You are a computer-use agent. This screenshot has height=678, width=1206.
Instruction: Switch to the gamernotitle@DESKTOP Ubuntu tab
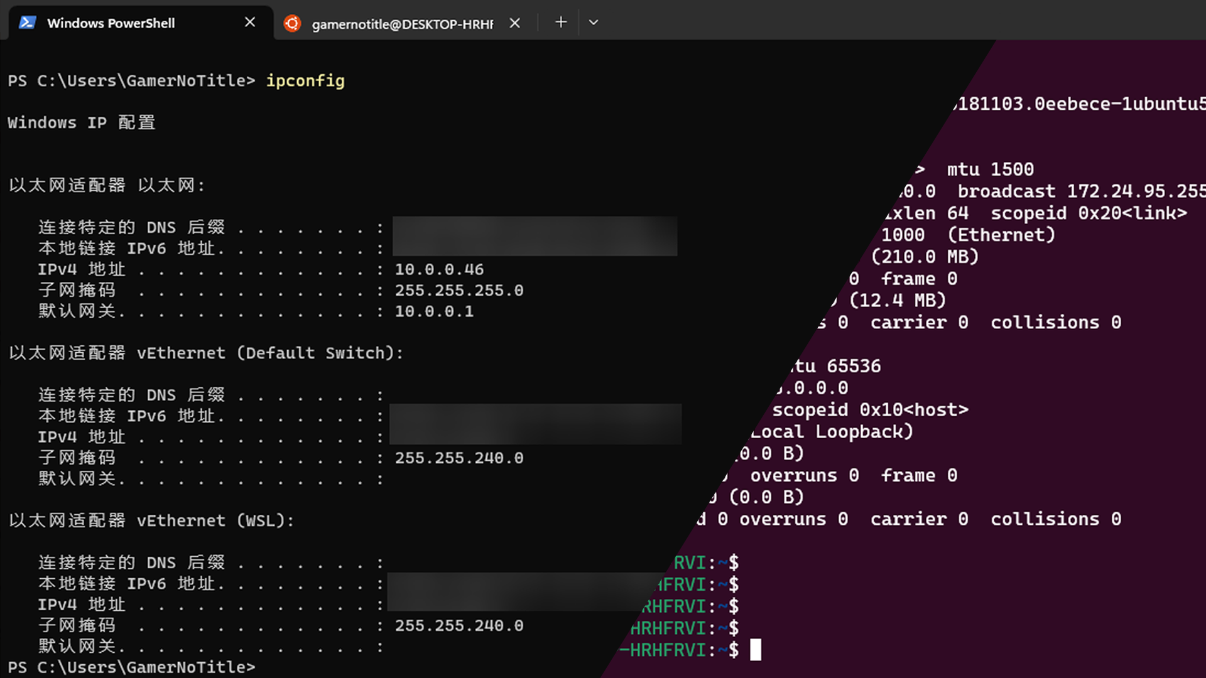coord(402,24)
